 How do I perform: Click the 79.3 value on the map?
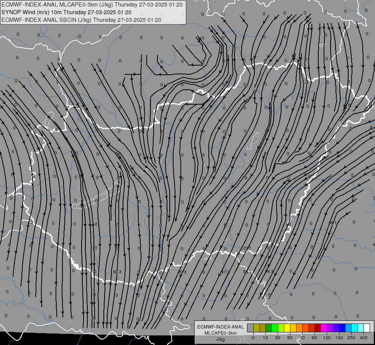[x=182, y=273]
